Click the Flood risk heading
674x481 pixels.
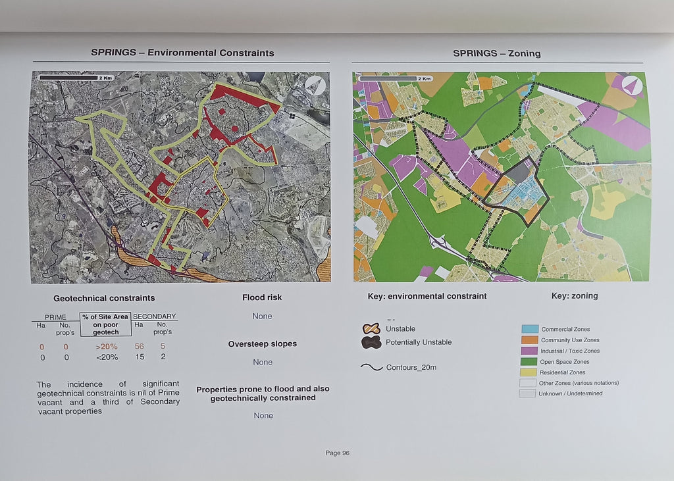tap(262, 297)
